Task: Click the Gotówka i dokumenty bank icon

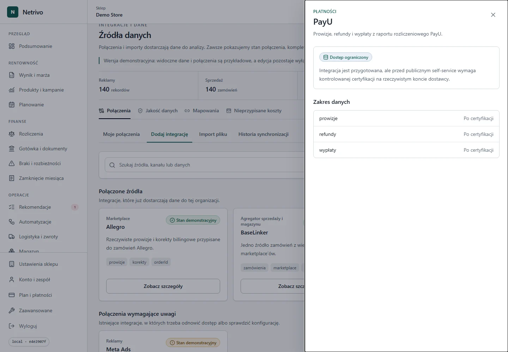Action: pos(12,149)
